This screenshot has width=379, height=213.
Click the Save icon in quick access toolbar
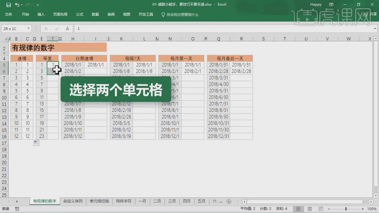point(9,5)
